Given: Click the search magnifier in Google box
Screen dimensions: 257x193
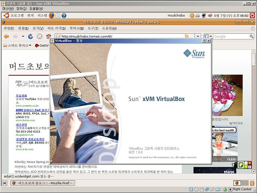Looking at the screenshot, I should coord(251,36).
